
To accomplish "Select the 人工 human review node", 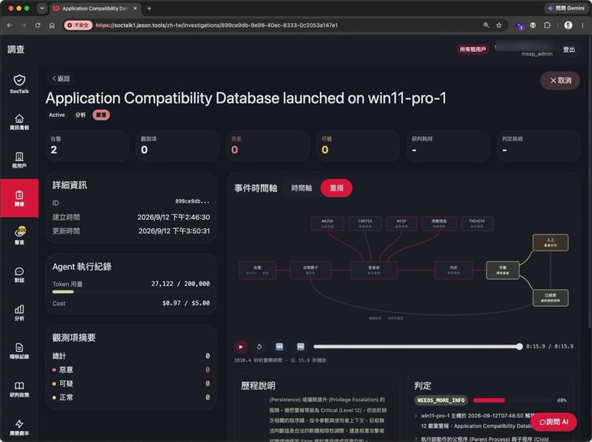I will coord(550,242).
